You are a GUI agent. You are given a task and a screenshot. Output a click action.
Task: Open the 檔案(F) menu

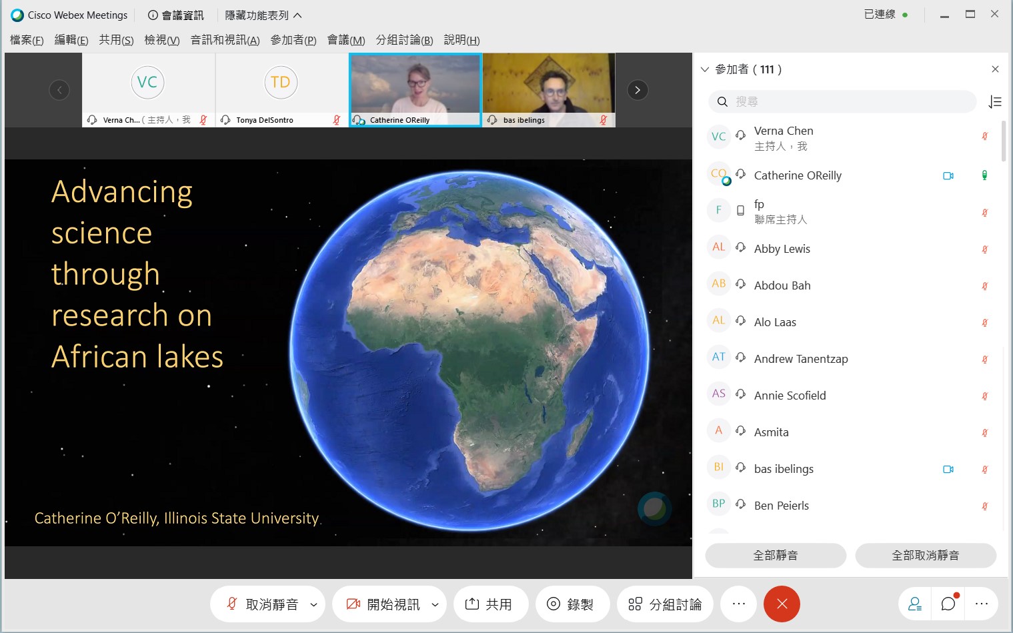point(27,40)
